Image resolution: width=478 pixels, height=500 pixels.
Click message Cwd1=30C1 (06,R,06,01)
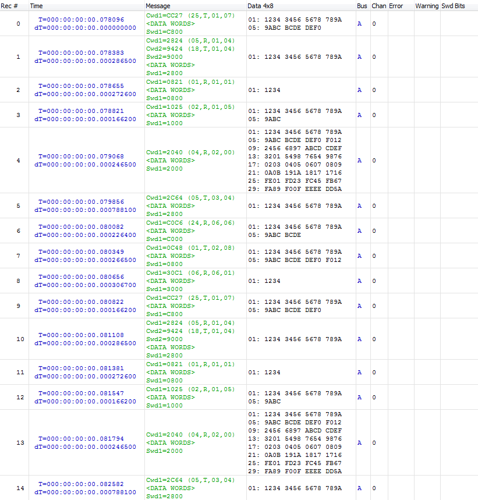pos(190,272)
